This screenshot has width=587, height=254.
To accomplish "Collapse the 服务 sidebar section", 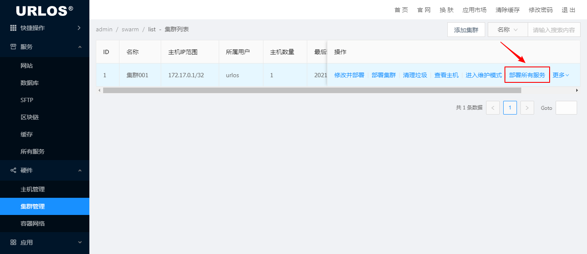I will 80,47.
